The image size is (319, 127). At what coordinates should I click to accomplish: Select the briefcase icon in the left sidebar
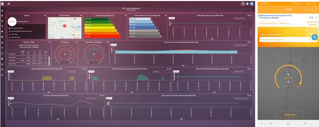tap(2, 37)
